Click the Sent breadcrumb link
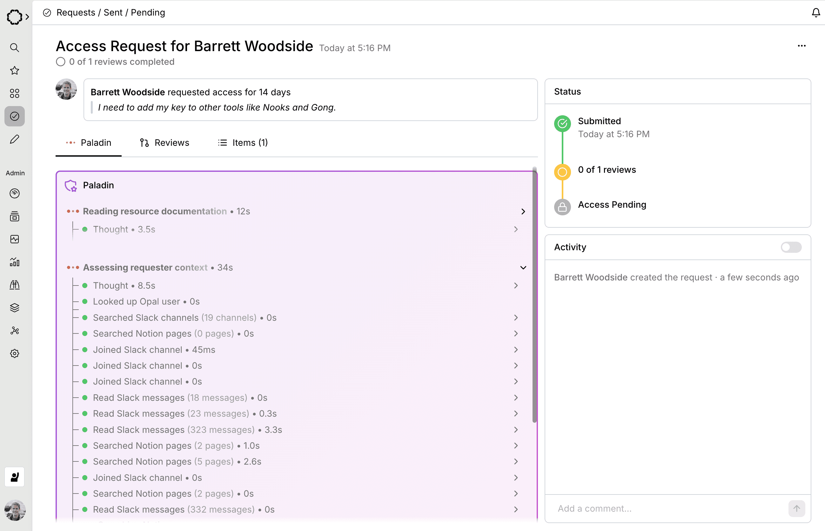 click(113, 13)
